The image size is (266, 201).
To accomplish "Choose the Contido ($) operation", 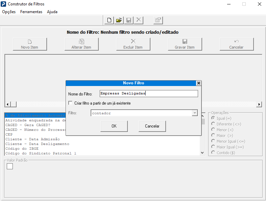I will click(213, 153).
